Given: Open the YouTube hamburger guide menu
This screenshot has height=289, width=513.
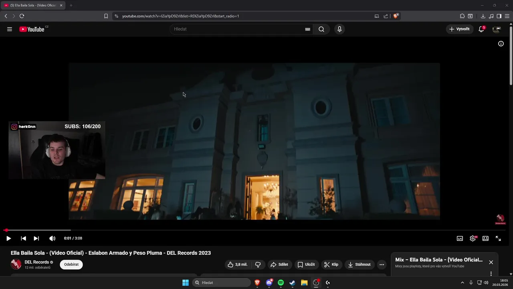Looking at the screenshot, I should tap(10, 29).
